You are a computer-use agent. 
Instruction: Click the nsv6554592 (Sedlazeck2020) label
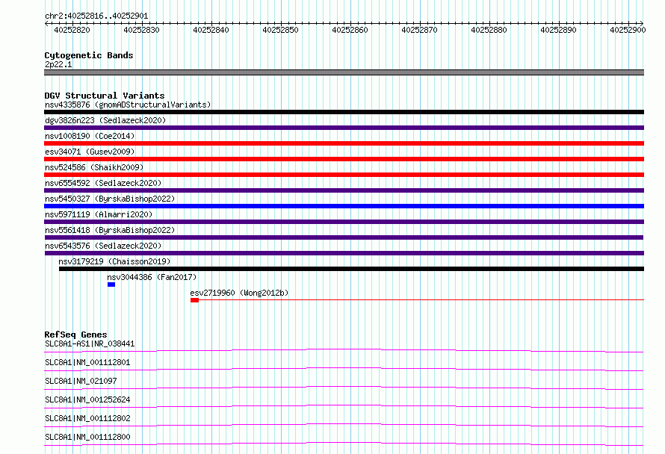[x=103, y=183]
